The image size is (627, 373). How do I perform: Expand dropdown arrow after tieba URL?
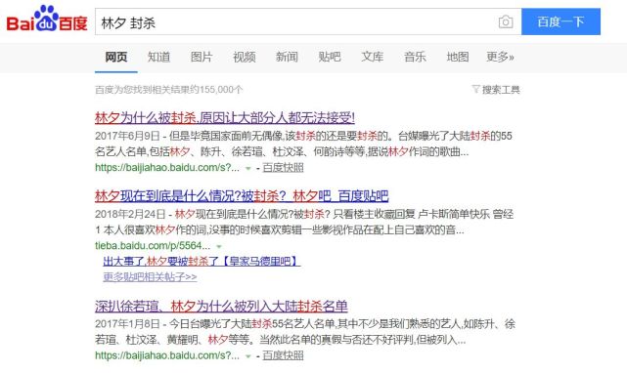(x=219, y=246)
